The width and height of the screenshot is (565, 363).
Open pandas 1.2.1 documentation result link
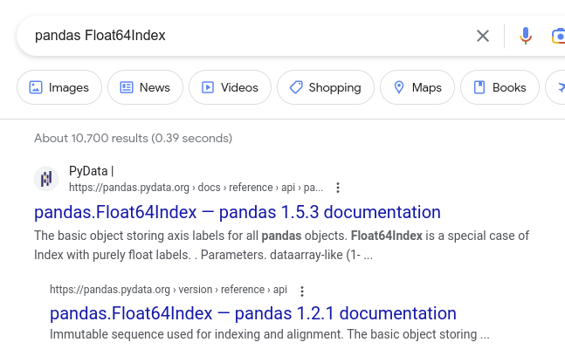pyautogui.click(x=253, y=313)
